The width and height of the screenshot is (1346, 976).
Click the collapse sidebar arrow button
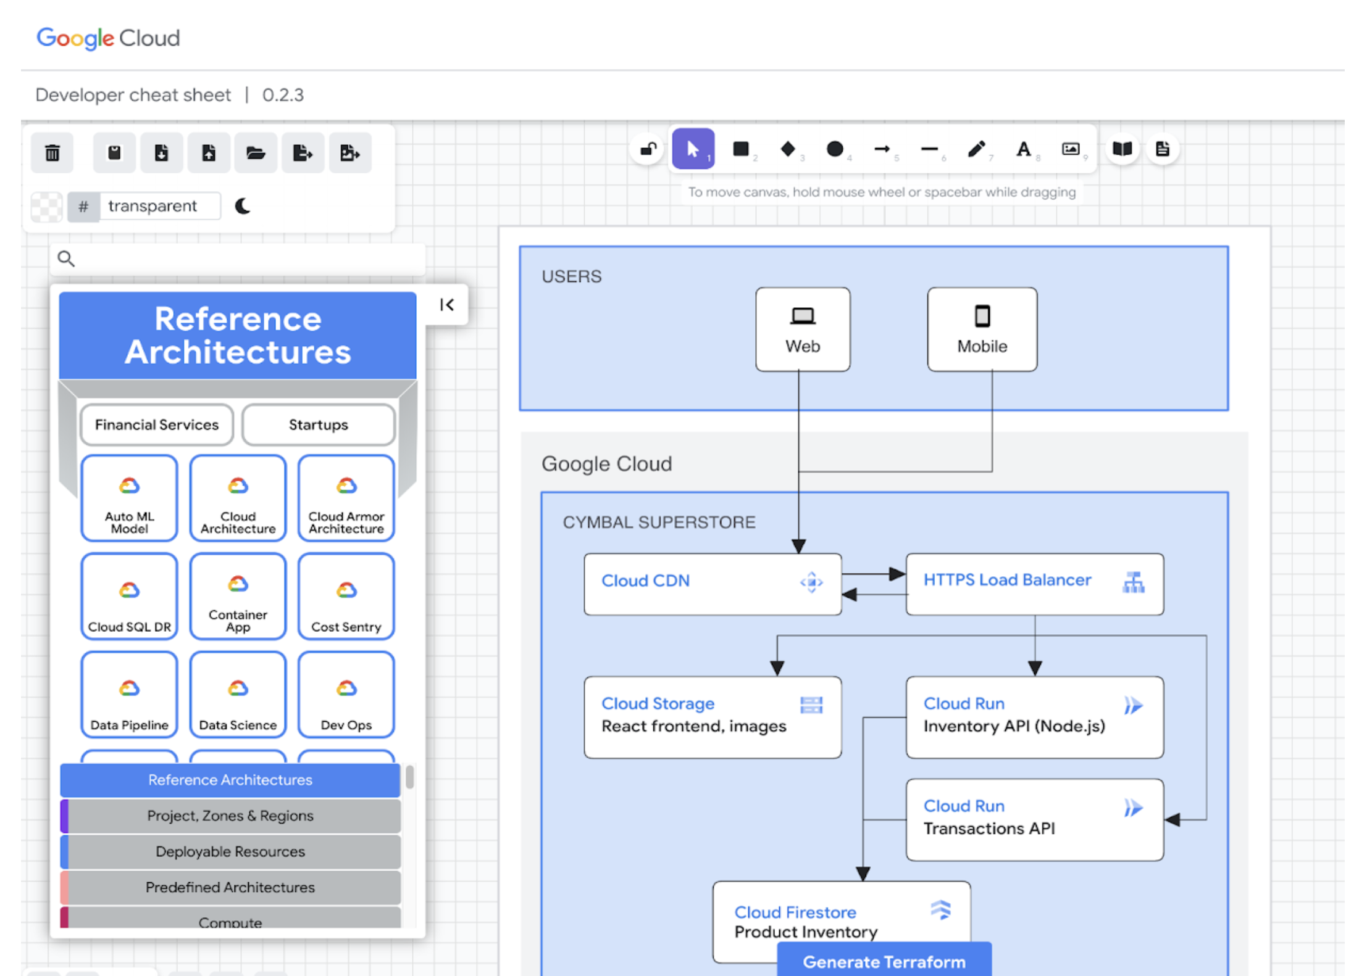446,303
